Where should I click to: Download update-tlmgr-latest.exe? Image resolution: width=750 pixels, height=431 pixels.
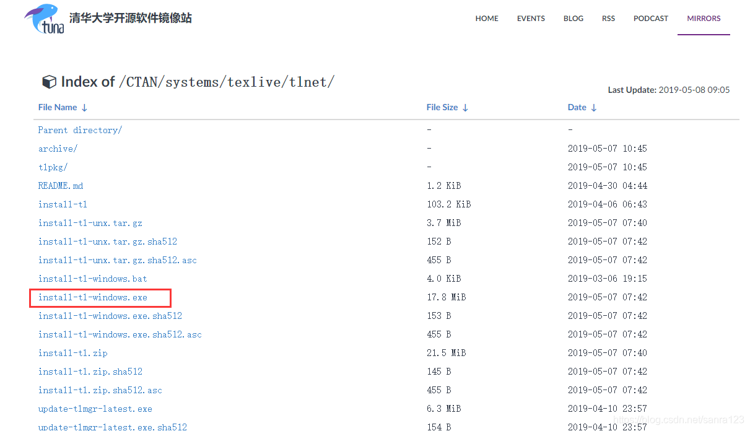(x=95, y=409)
